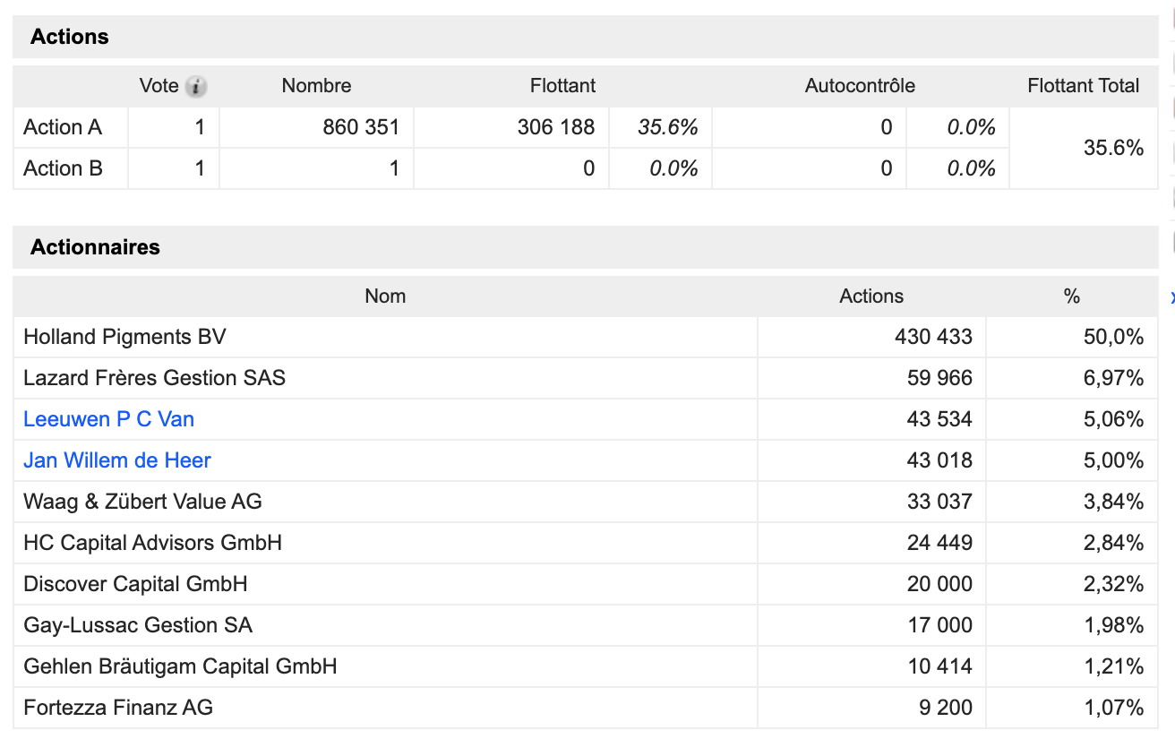1175x756 pixels.
Task: Click the Waag & Zübert Value AG name
Action: click(142, 502)
